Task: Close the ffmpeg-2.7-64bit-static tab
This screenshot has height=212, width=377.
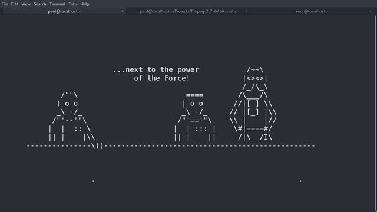Action: click(246, 11)
